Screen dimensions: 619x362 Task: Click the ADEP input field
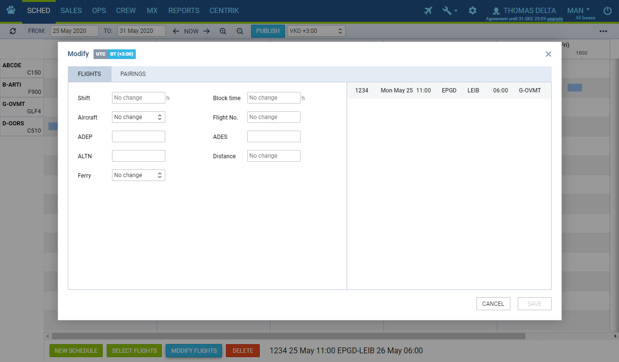coord(138,136)
